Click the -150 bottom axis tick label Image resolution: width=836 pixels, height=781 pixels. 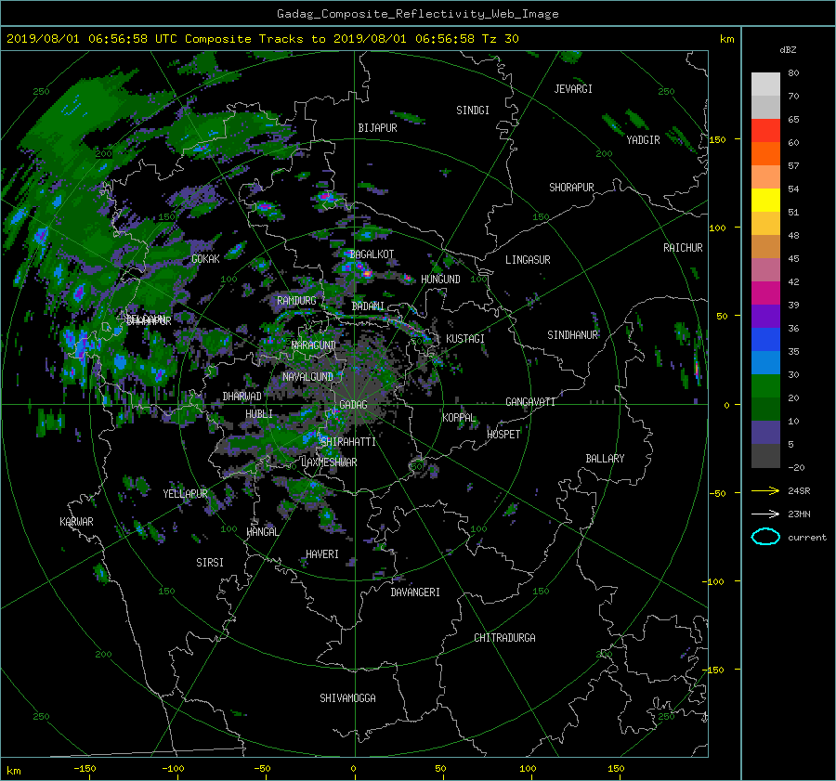pos(85,769)
